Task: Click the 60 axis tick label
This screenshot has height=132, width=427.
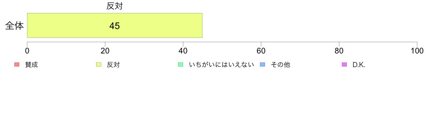Action: pyautogui.click(x=261, y=51)
